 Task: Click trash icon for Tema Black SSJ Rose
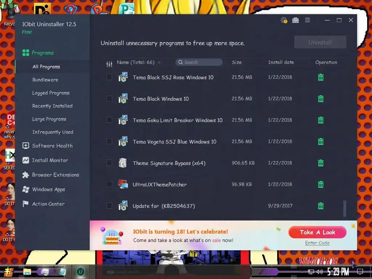(x=320, y=77)
